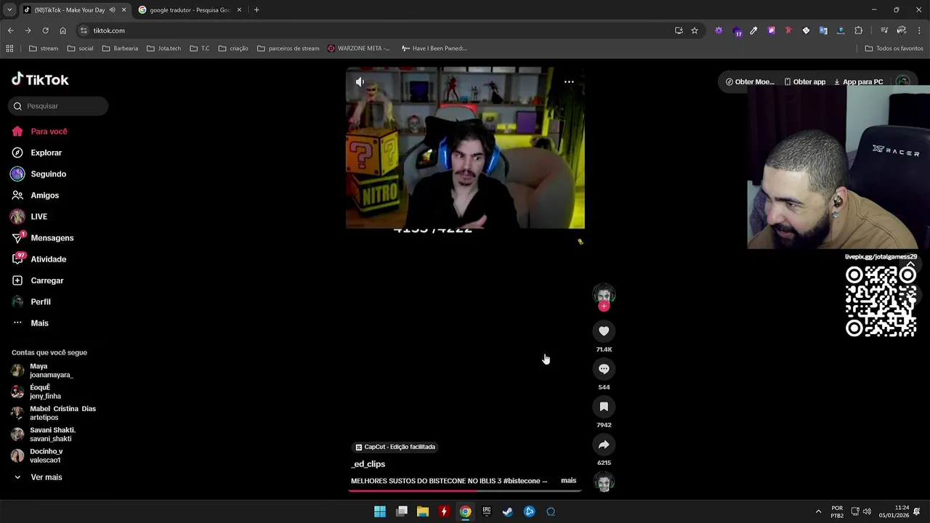The image size is (930, 523).
Task: Open File Explorer from the taskbar
Action: coord(423,511)
